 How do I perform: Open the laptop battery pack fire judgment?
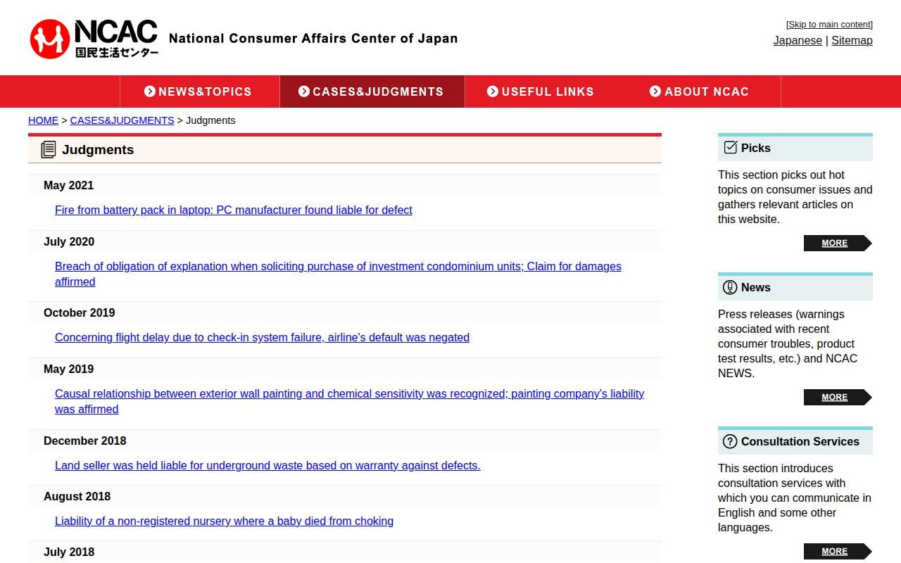click(x=234, y=210)
